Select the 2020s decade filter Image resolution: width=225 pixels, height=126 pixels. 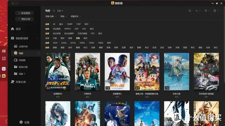64,43
